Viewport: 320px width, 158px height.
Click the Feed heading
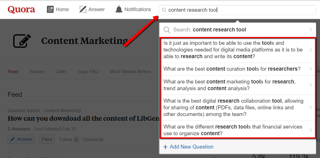pyautogui.click(x=15, y=95)
